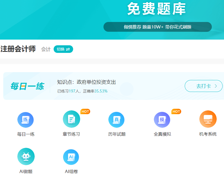Open AI组卷 paper-builder icon
The height and width of the screenshot is (176, 224).
pyautogui.click(x=71, y=156)
